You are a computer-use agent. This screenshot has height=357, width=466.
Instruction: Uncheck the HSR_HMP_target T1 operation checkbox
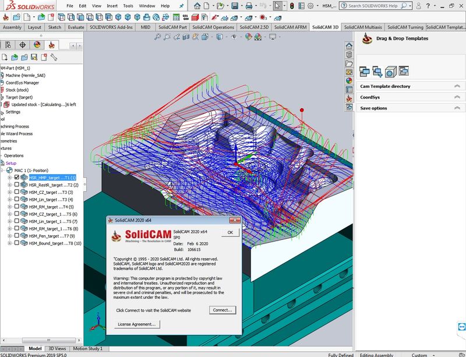(17, 178)
